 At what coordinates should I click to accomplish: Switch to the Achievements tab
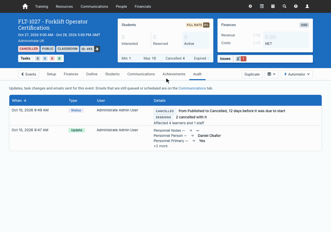pos(174,74)
